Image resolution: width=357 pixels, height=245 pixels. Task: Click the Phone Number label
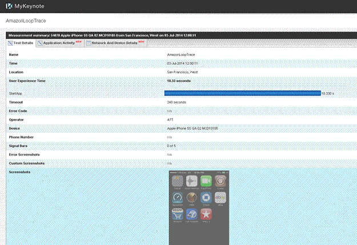tap(21, 137)
